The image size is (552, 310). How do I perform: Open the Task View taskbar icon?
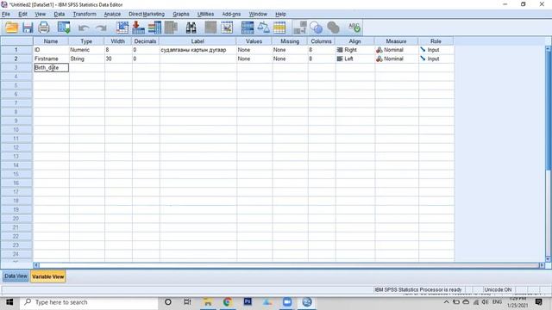pyautogui.click(x=187, y=302)
